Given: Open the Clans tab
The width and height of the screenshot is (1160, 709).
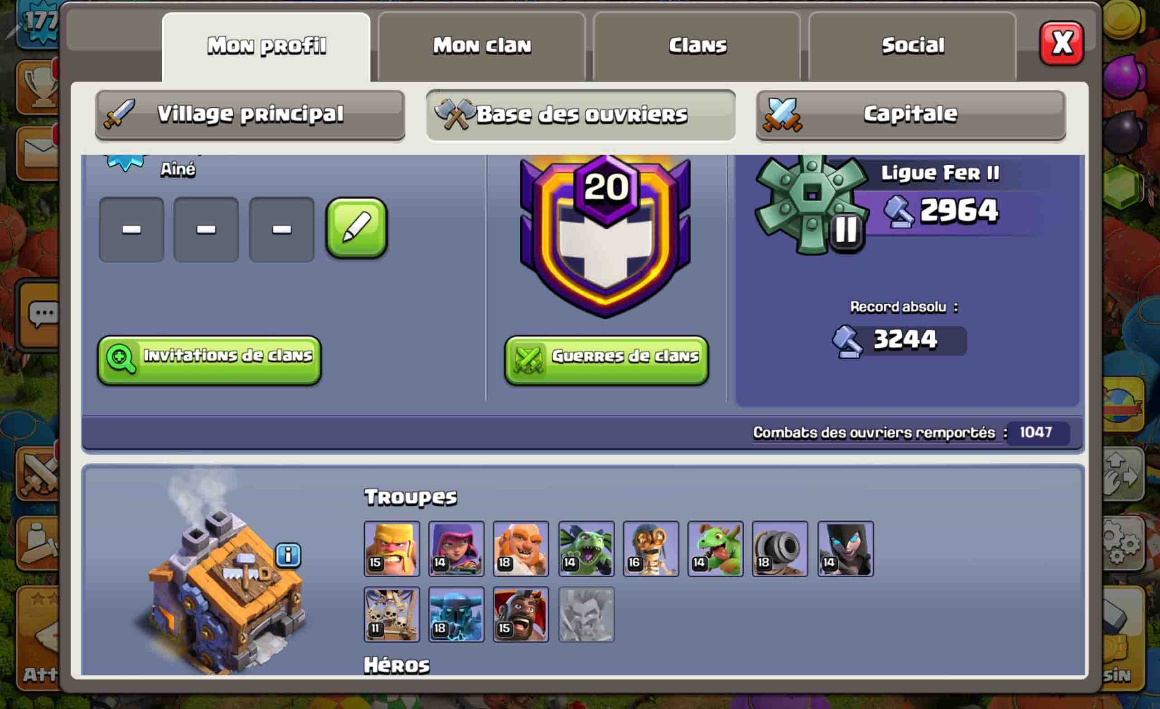Looking at the screenshot, I should [x=697, y=46].
